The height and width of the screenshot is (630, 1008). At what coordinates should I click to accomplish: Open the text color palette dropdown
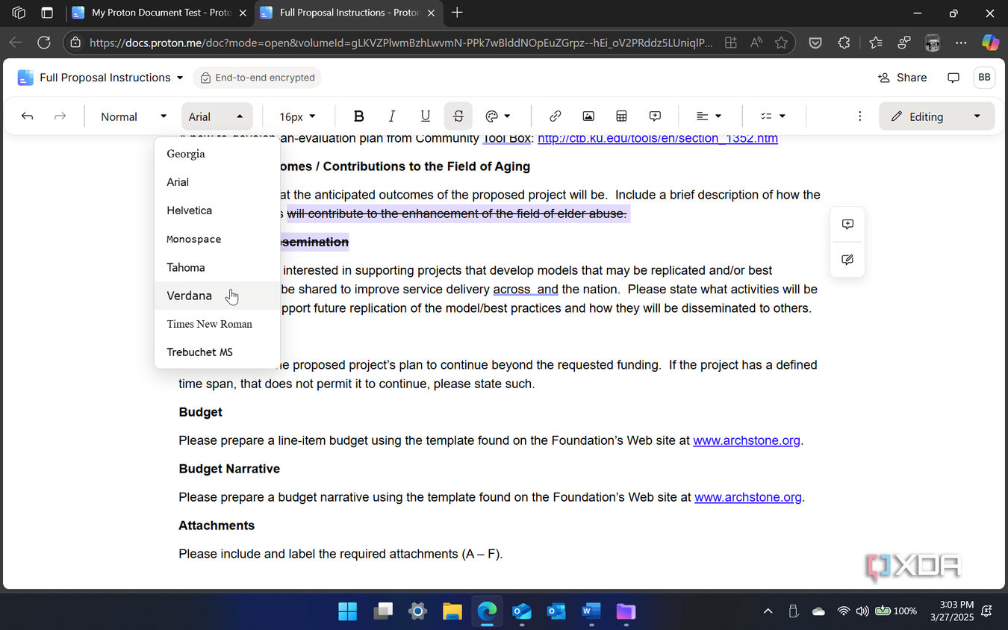pyautogui.click(x=498, y=116)
